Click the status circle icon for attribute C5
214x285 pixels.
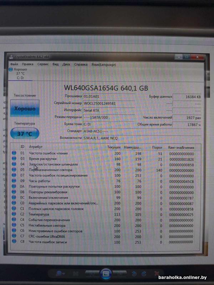14,225
